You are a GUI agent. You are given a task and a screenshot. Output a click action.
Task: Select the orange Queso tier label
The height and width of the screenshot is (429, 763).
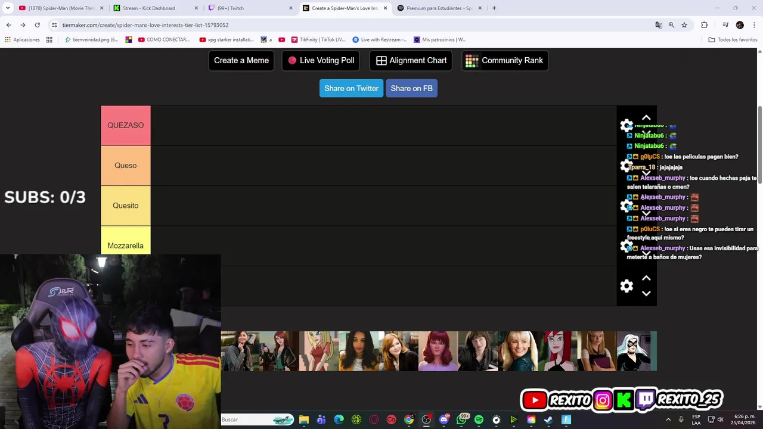coord(126,166)
